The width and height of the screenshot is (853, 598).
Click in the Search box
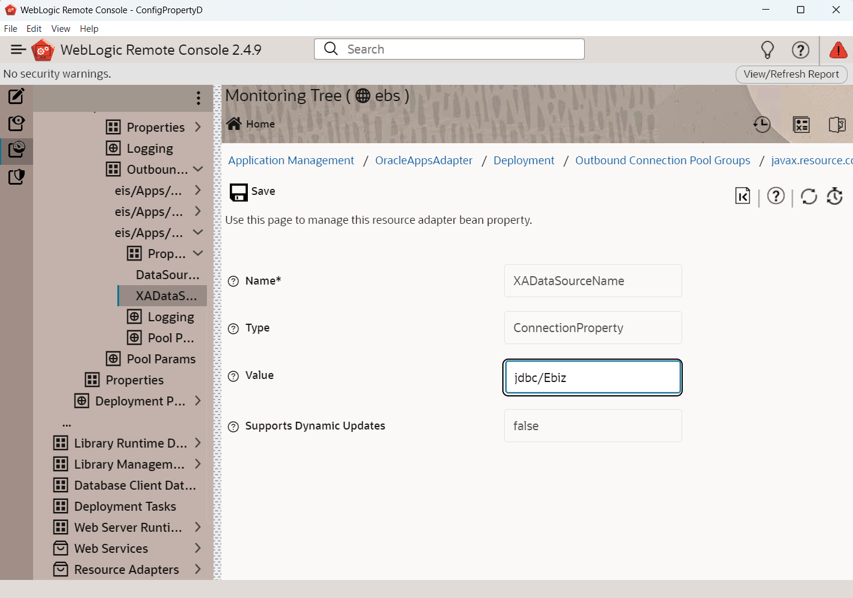(x=449, y=49)
